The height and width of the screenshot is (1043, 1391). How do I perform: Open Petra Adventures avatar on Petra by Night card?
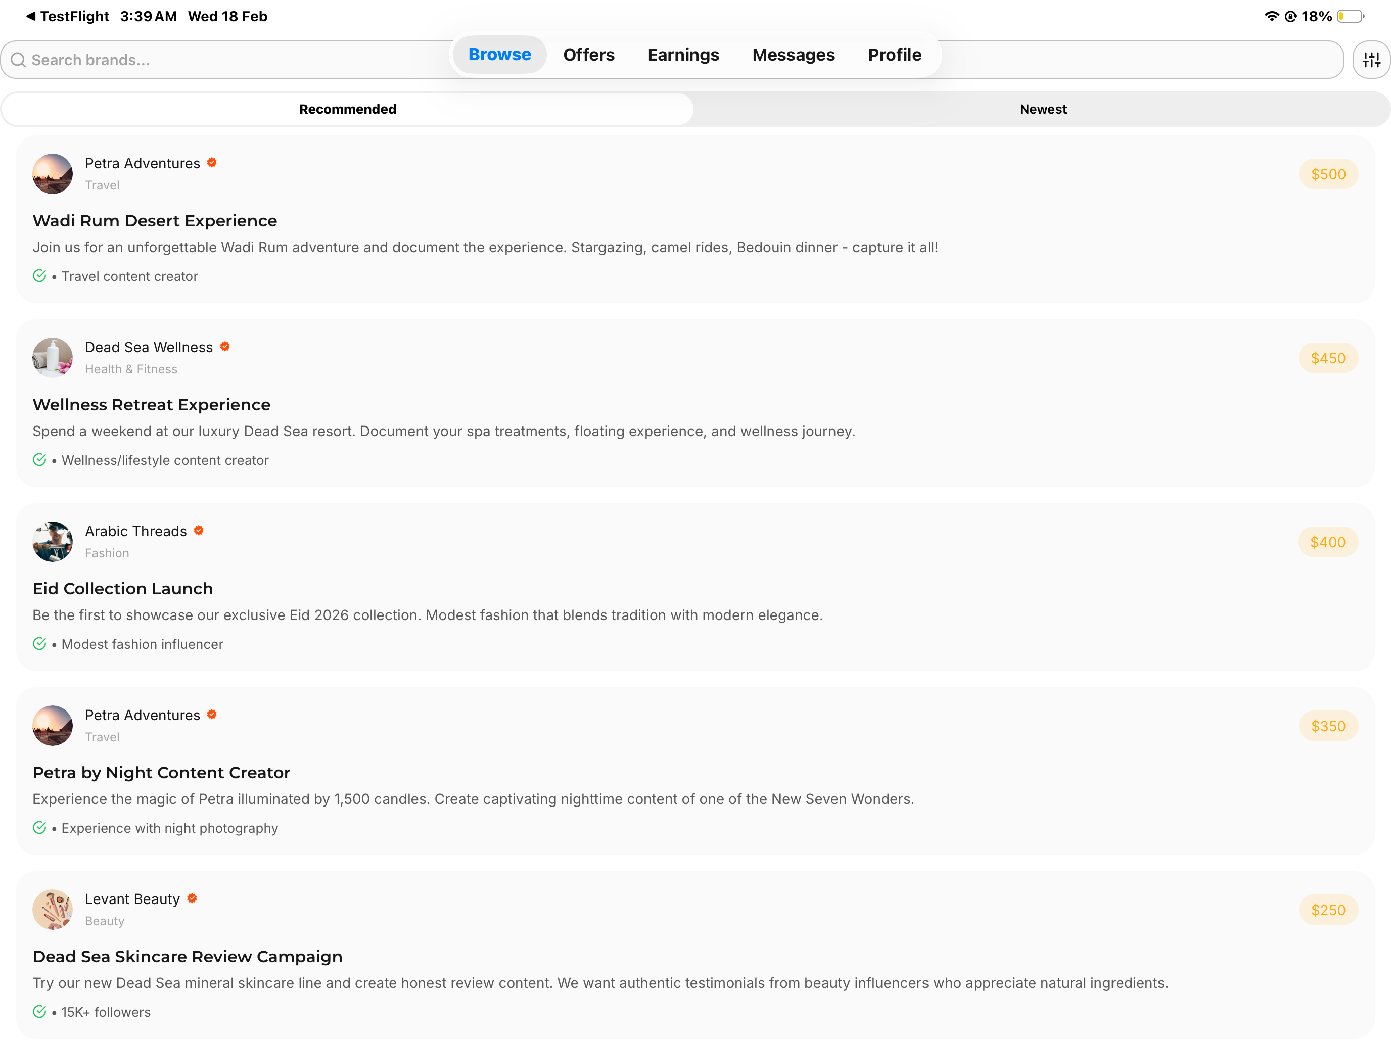click(x=53, y=726)
